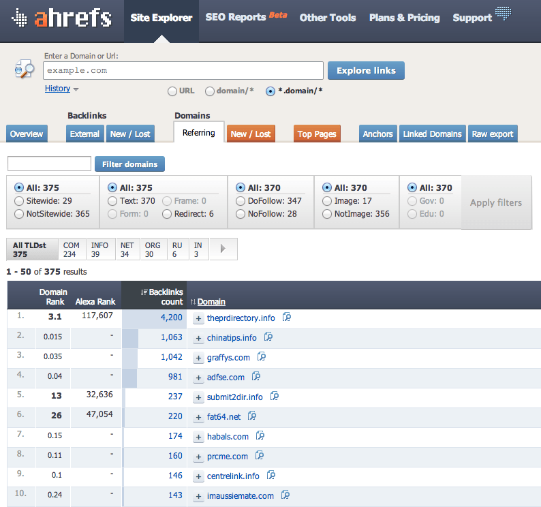Switch to Anchors tab
This screenshot has height=507, width=541.
[x=377, y=134]
